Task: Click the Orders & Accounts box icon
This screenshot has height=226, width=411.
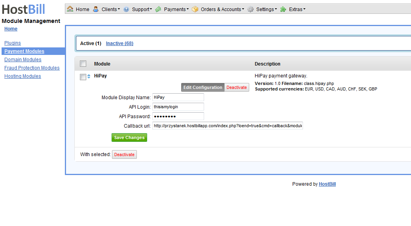Action: (195, 9)
